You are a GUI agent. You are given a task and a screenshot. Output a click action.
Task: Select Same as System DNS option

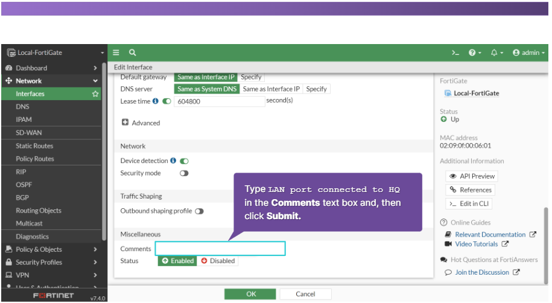[207, 89]
